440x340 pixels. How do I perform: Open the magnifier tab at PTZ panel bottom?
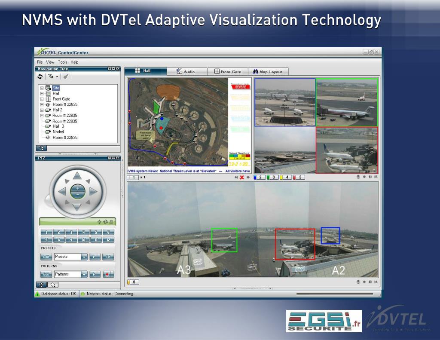click(x=53, y=285)
